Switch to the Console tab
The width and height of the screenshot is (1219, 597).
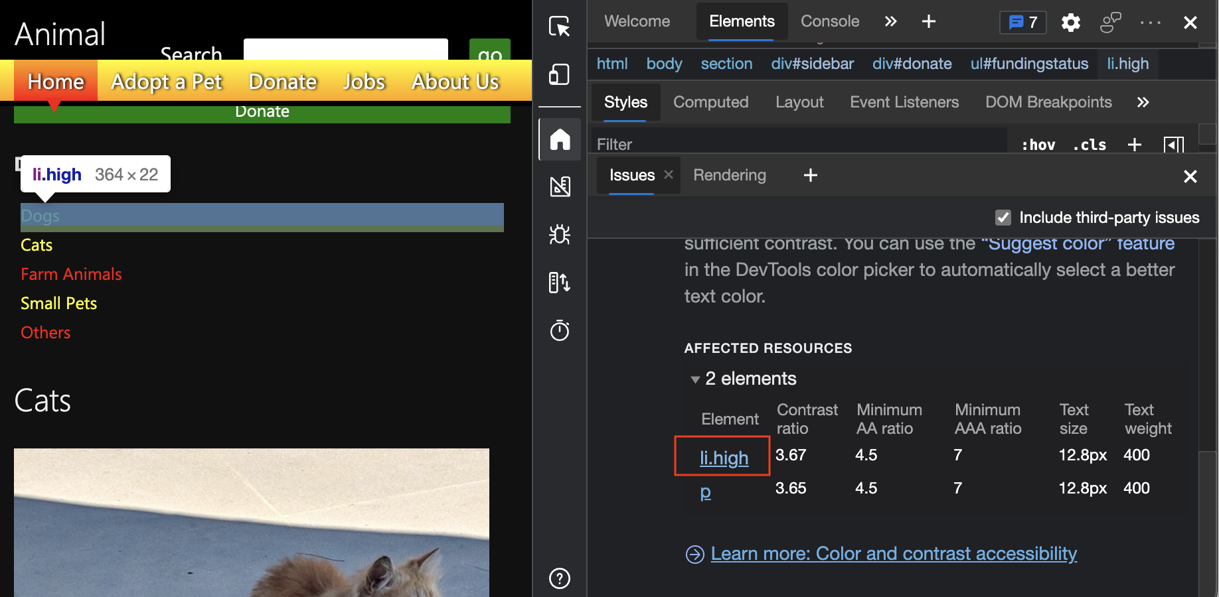tap(829, 21)
